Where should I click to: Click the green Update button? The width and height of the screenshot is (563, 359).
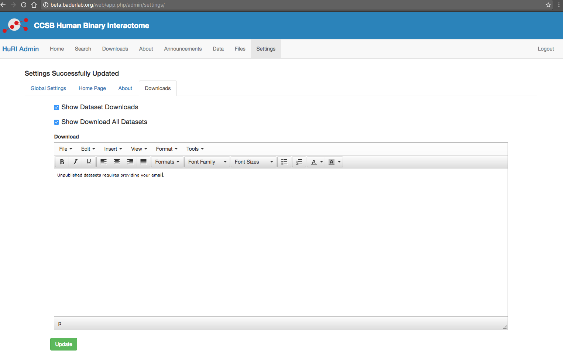tap(63, 344)
